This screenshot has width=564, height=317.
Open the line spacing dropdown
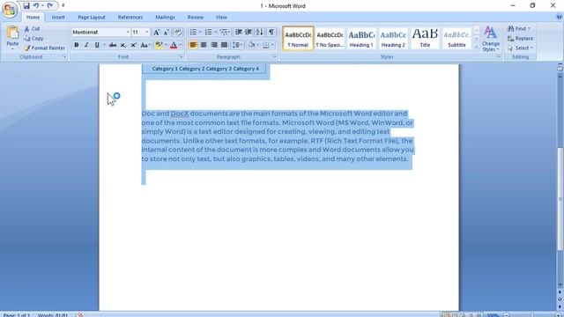pyautogui.click(x=237, y=45)
